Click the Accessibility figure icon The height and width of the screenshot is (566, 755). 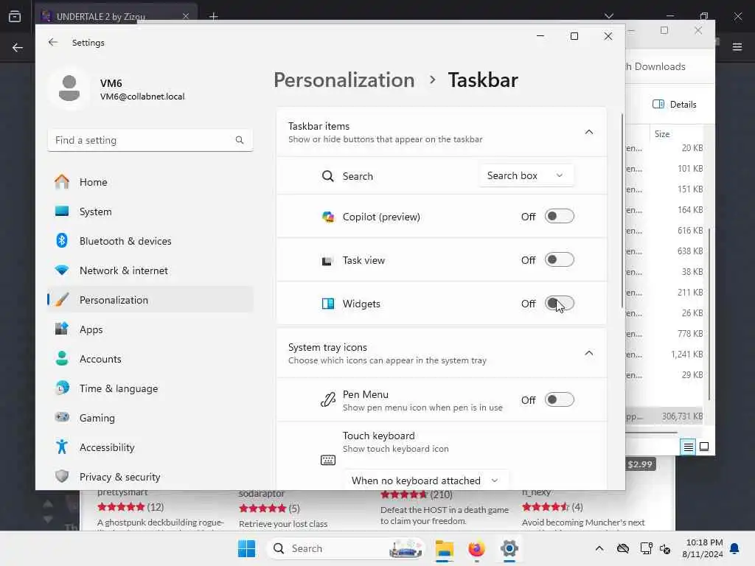point(62,447)
